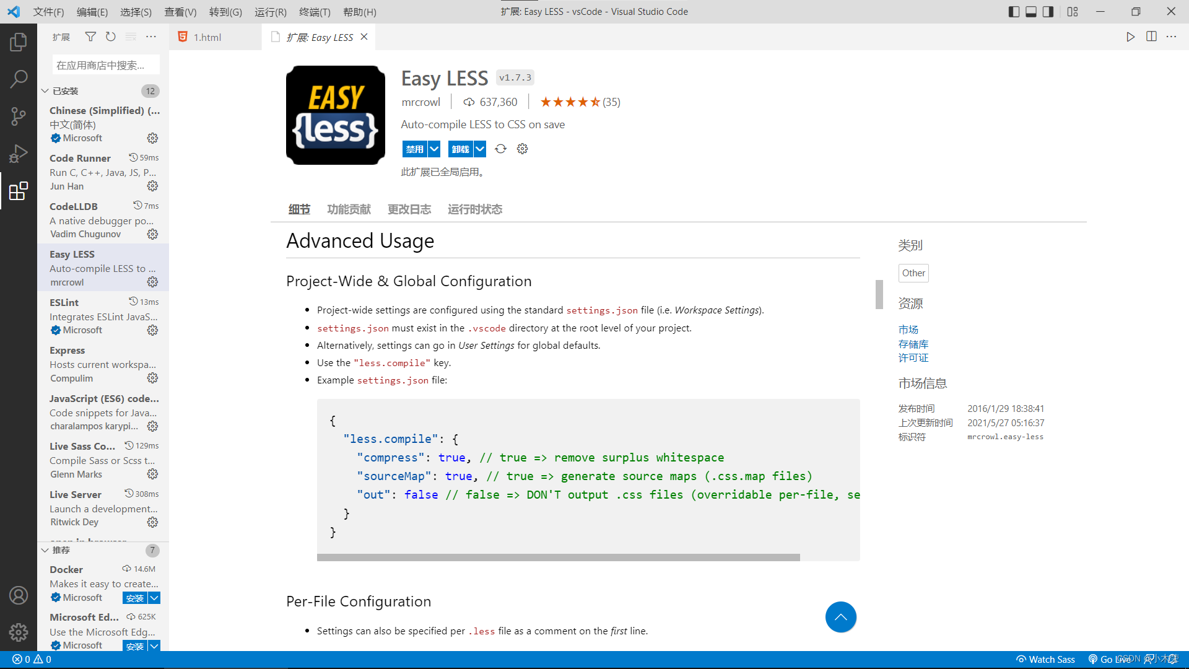The image size is (1189, 669).
Task: Click the star rating for Easy LESS
Action: point(580,102)
